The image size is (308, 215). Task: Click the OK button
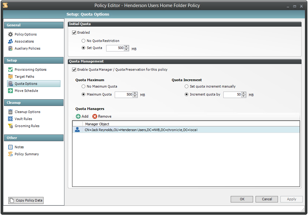(x=242, y=199)
